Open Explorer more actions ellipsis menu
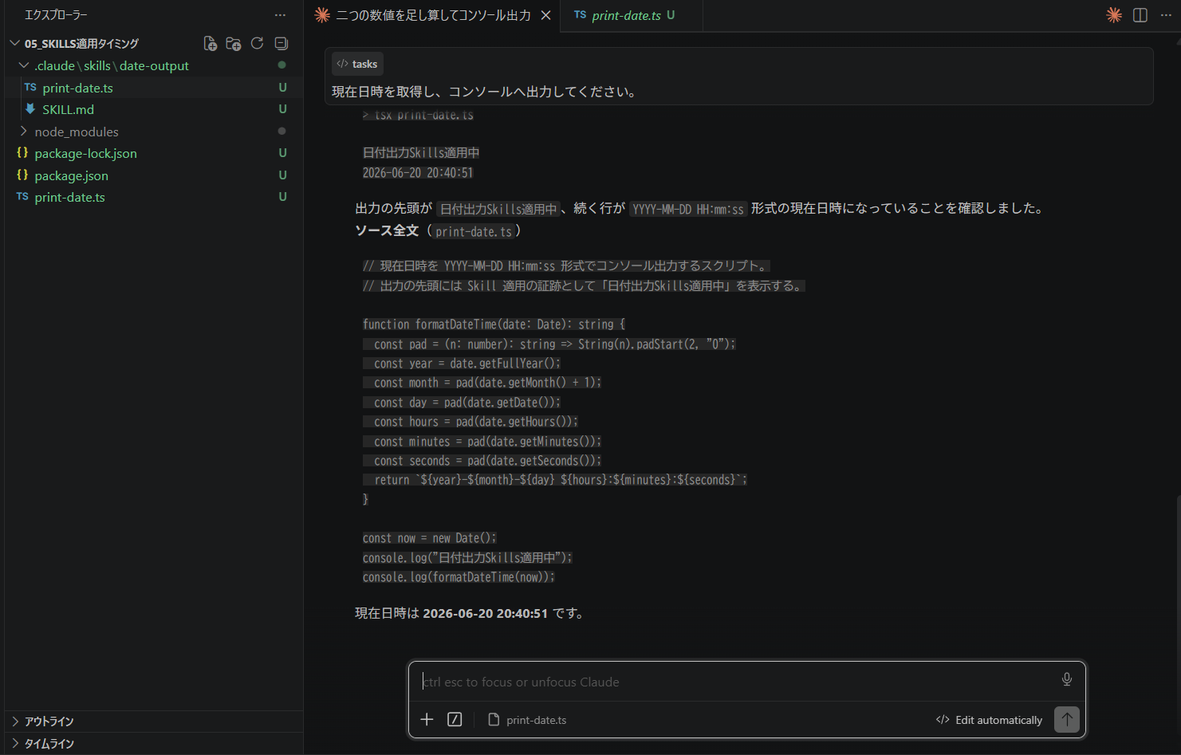1181x755 pixels. [280, 15]
